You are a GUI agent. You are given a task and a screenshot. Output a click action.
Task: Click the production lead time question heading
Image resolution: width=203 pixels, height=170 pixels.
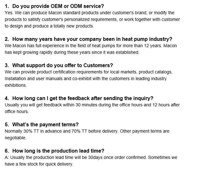tap(58, 151)
